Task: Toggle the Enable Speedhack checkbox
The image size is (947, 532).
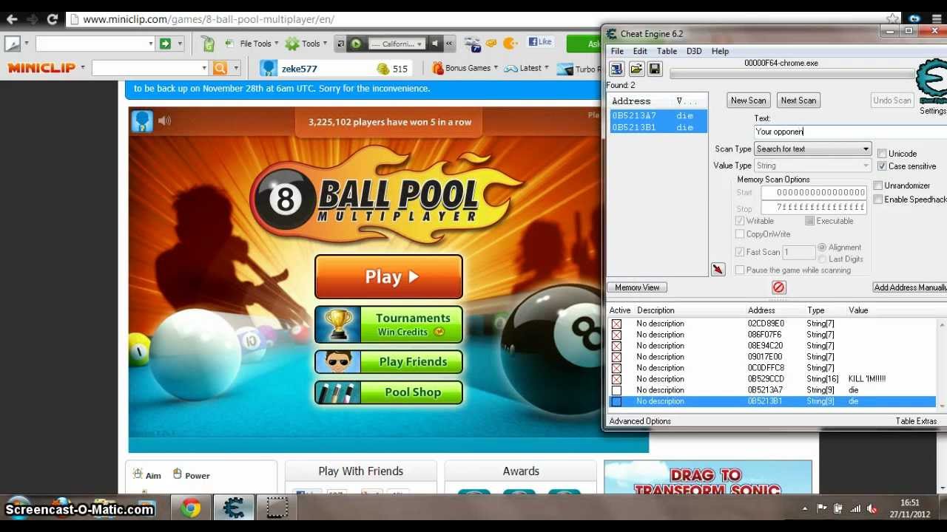Action: point(878,199)
